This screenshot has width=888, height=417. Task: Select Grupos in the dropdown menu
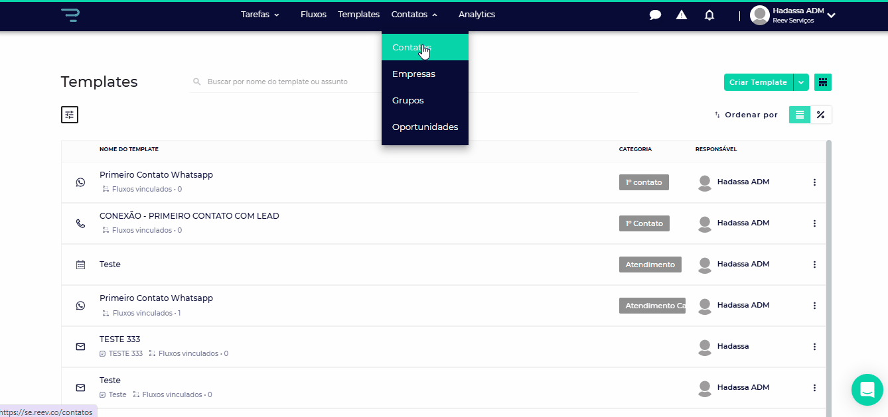coord(425,100)
